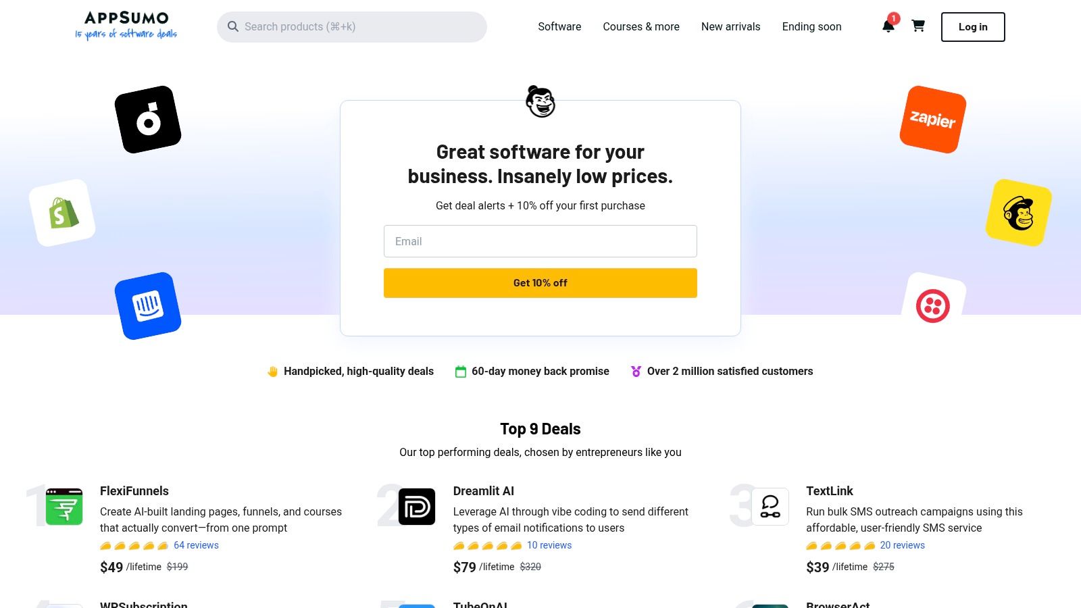Click the black music note app icon
This screenshot has width=1081, height=608.
(x=147, y=118)
